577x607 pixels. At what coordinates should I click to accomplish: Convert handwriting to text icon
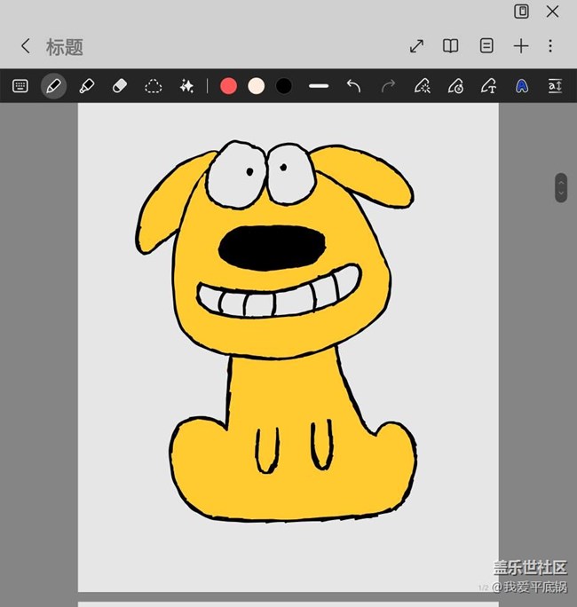coord(488,86)
